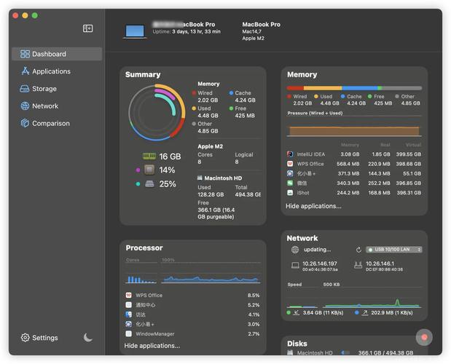Click IntelliJ IDEA 3.08 GB memory value
The image size is (451, 364).
tap(350, 154)
